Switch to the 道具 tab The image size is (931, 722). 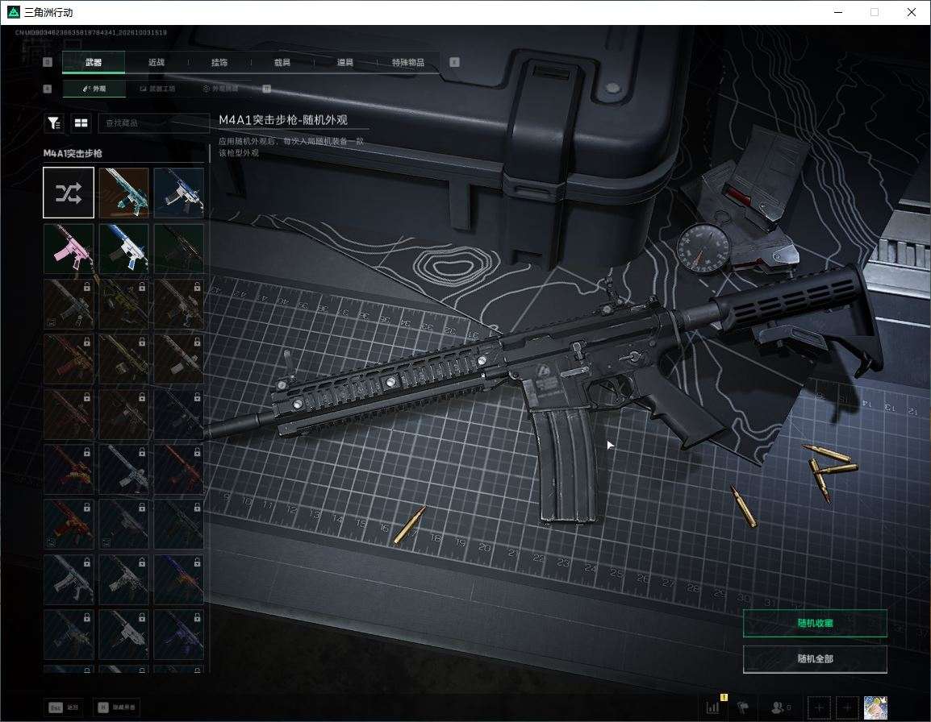tap(345, 62)
